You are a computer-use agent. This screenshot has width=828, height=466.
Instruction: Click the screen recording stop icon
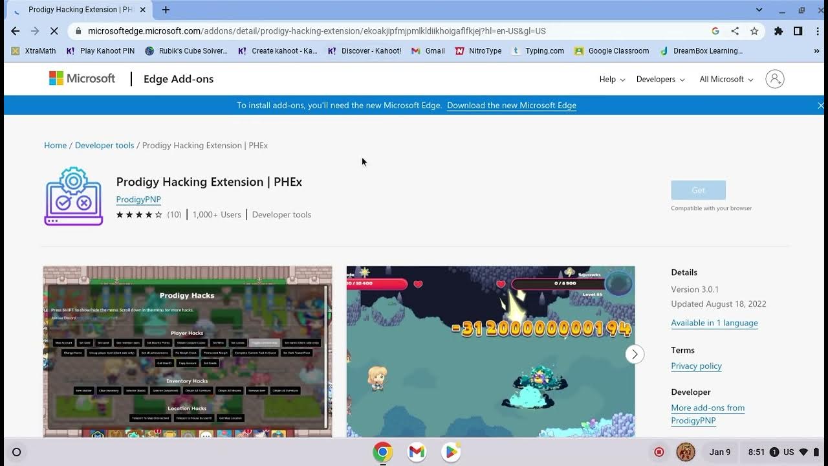pyautogui.click(x=659, y=452)
